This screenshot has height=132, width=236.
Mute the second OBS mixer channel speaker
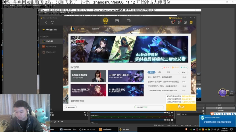click(168, 120)
